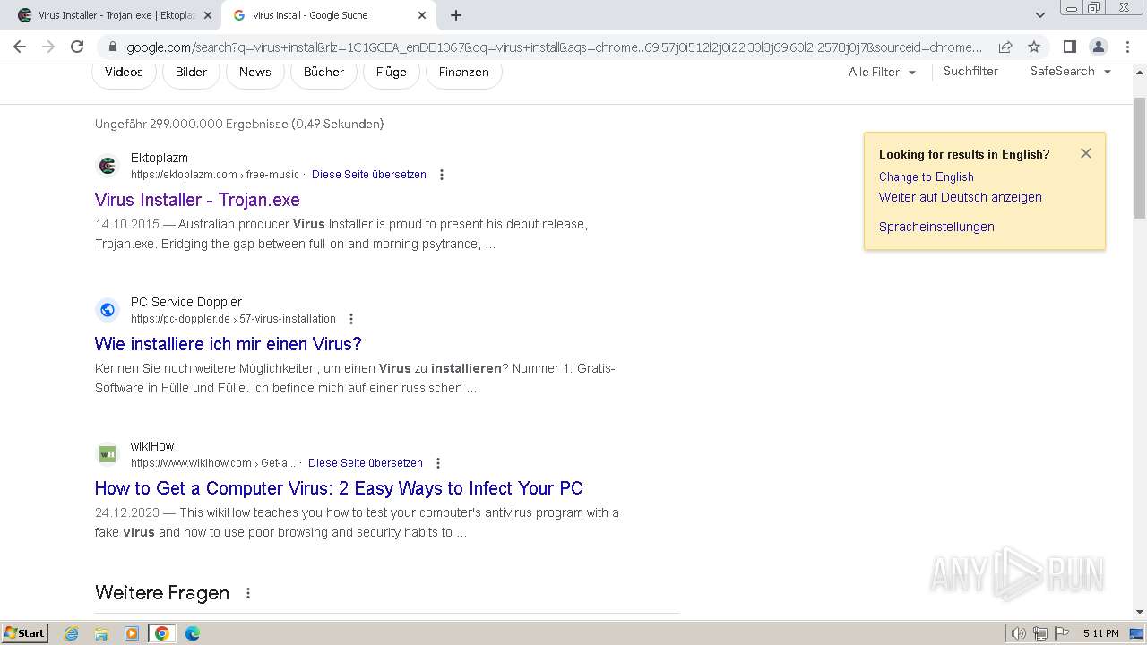The image size is (1147, 645).
Task: Filter results by News
Action: pos(254,72)
